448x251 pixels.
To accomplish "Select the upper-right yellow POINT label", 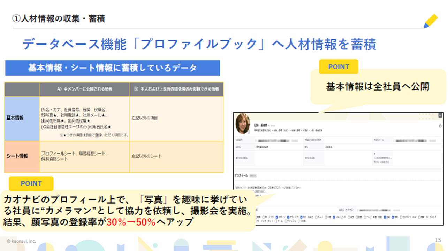I will pyautogui.click(x=339, y=67).
